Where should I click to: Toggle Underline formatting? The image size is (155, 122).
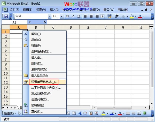[x=79, y=16]
